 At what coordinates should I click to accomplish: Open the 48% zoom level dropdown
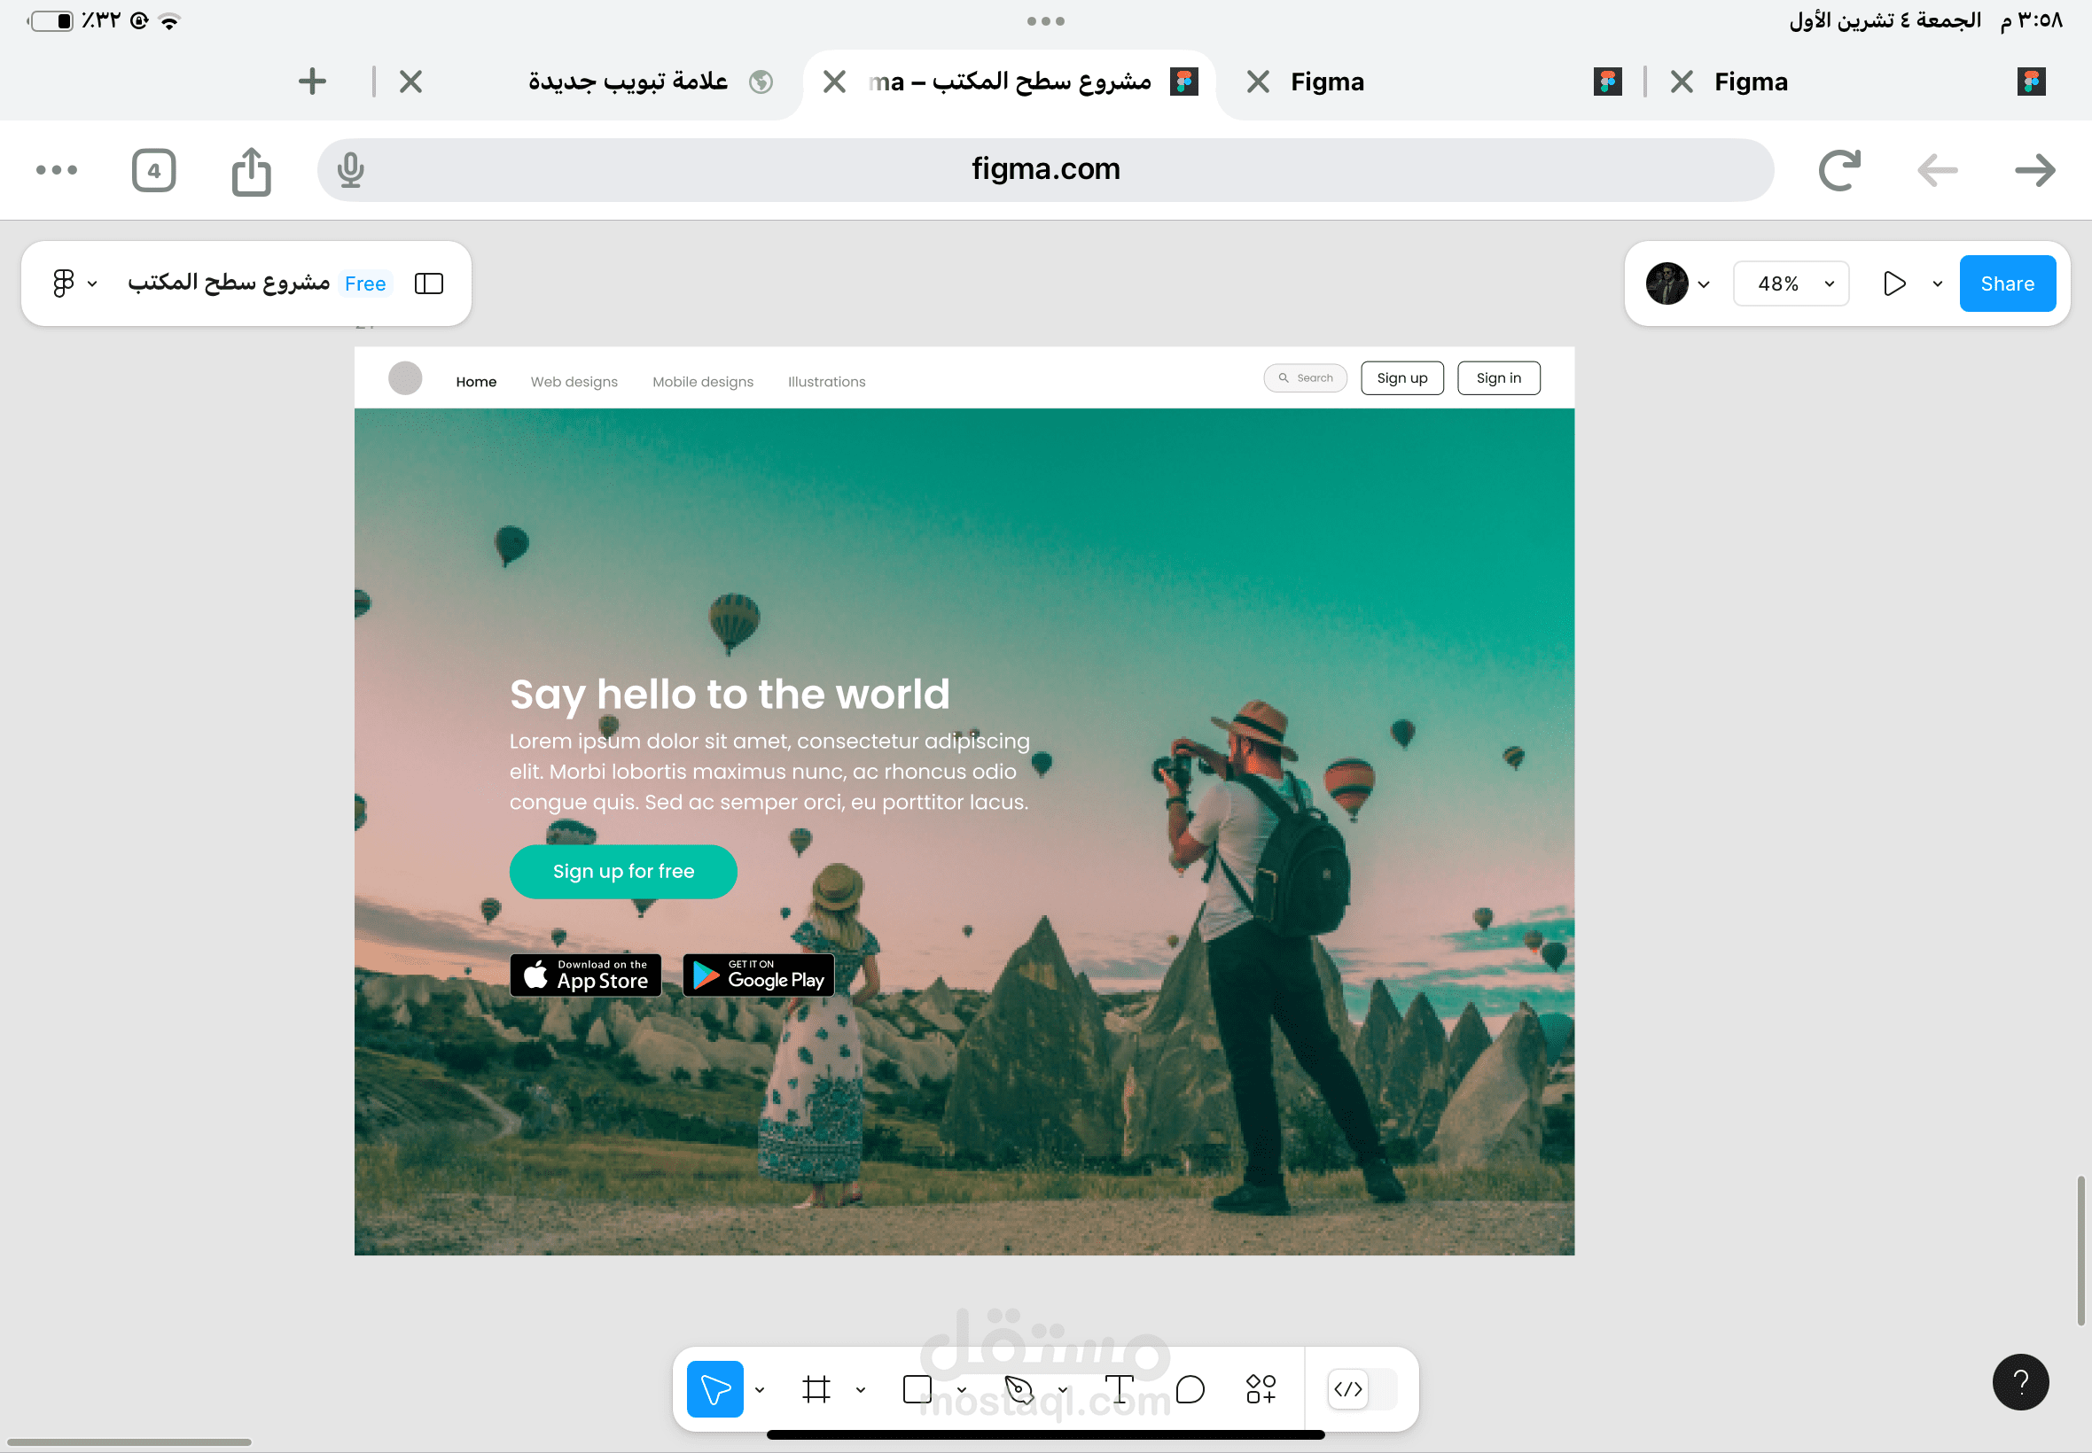pos(1791,284)
